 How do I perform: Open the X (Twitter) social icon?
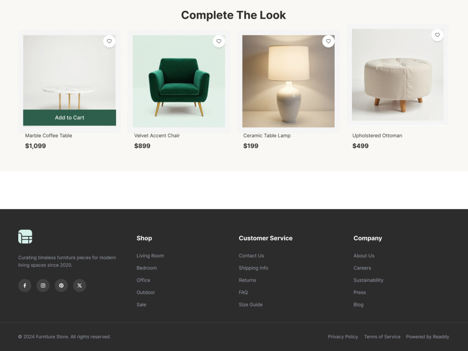point(80,285)
